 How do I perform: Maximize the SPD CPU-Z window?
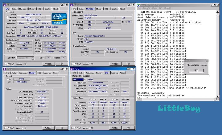pyautogui.click(x=131, y=69)
